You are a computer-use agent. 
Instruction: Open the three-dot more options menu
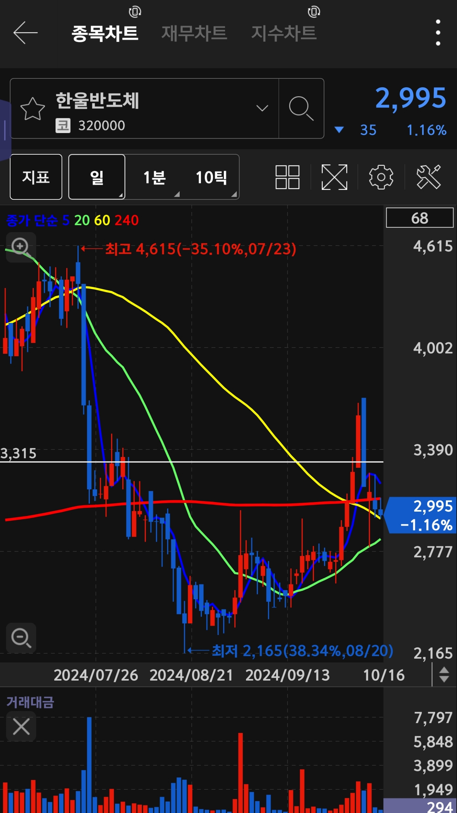click(438, 33)
